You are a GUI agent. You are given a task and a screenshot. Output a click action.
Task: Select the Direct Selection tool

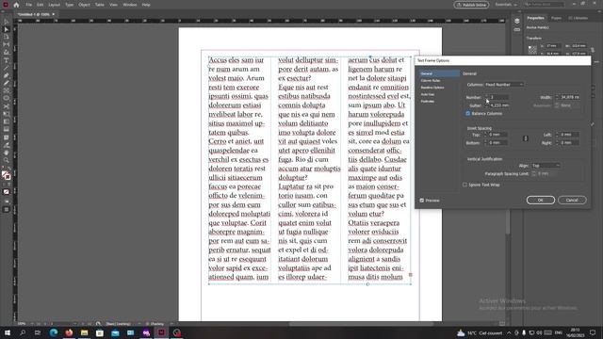pos(7,29)
